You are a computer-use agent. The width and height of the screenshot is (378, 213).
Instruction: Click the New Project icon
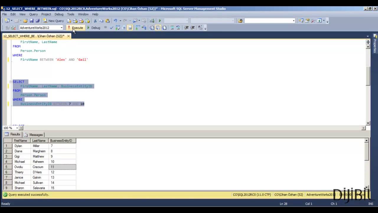[7, 21]
